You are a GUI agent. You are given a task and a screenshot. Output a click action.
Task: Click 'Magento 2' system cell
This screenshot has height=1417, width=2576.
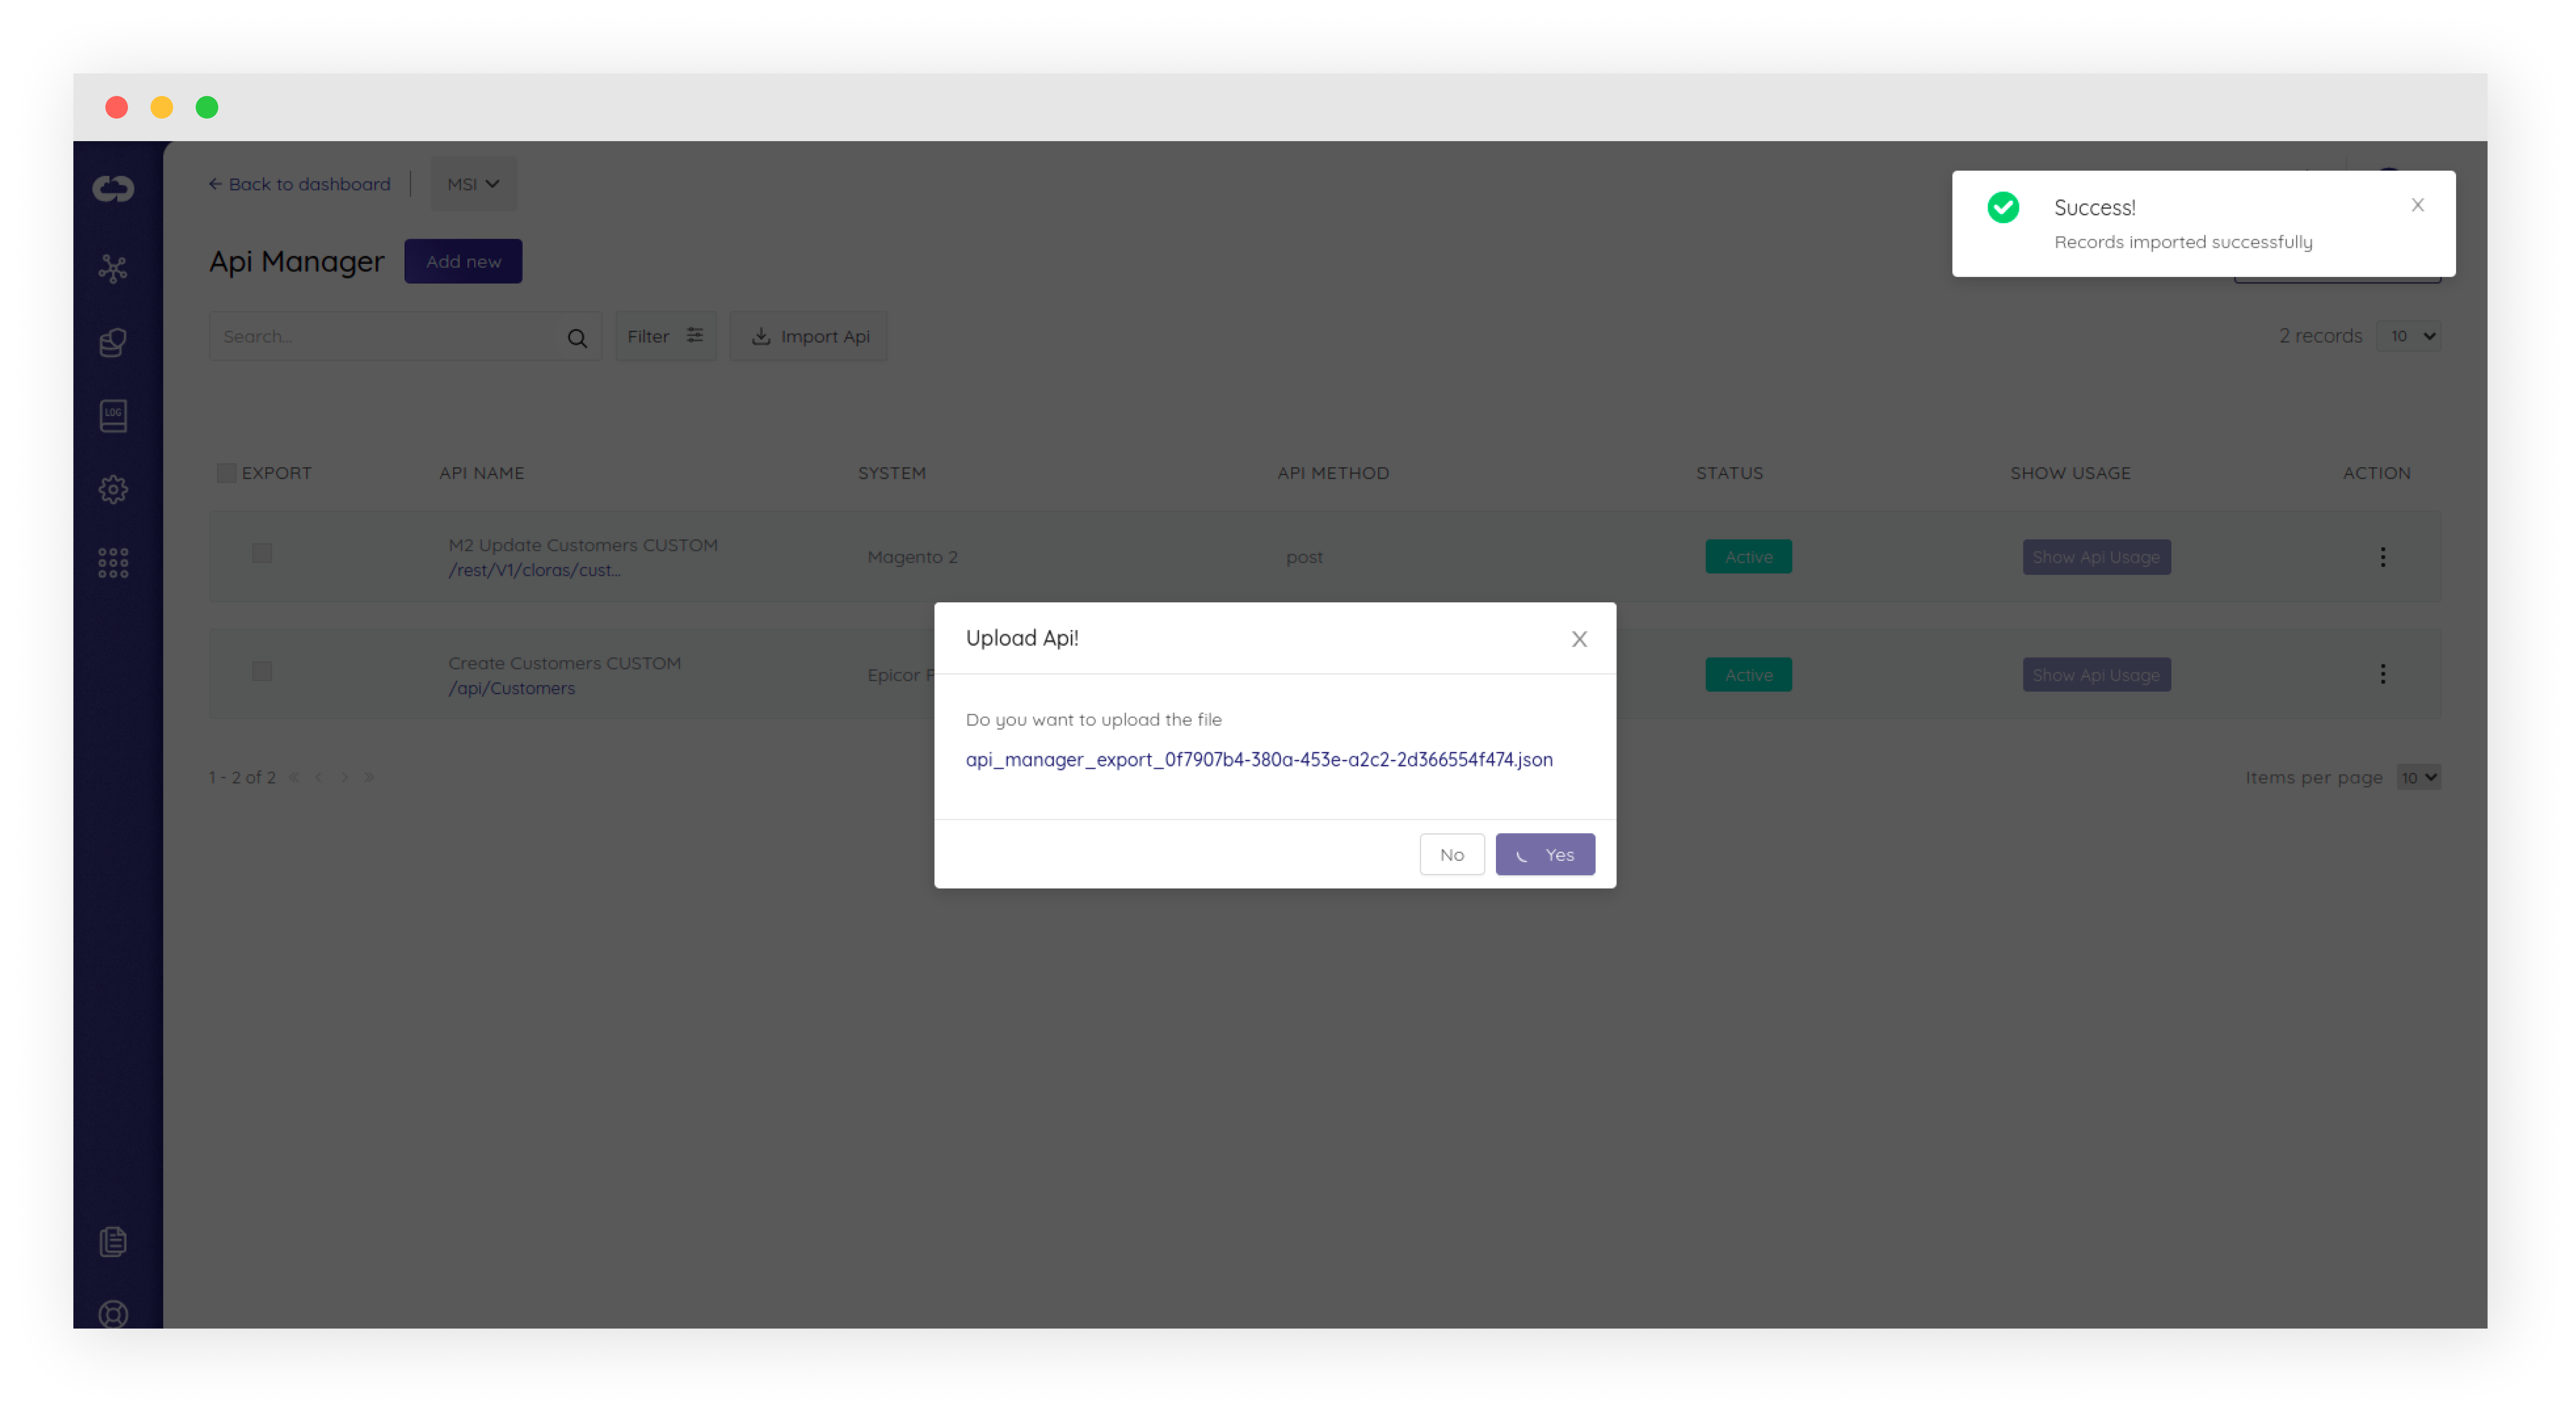pyautogui.click(x=912, y=557)
